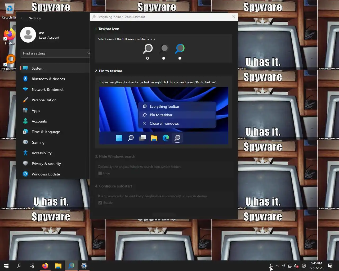Click the Find a setting search box
339x271 pixels.
tap(55, 53)
